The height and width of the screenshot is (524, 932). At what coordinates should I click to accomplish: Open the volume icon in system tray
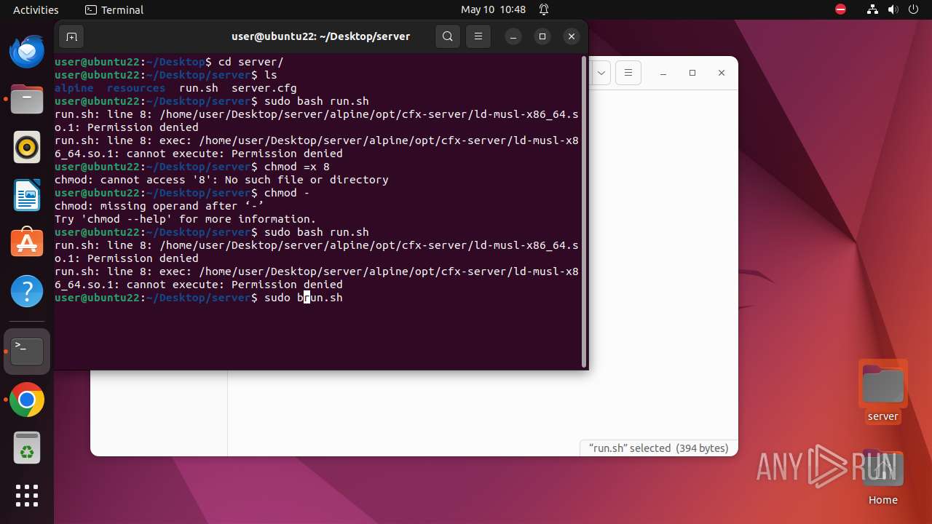tap(893, 9)
